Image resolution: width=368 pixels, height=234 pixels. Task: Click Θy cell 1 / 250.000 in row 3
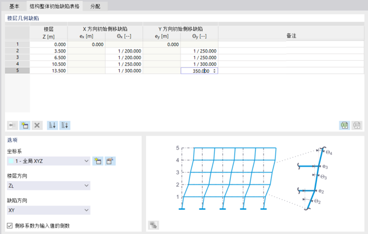199,57
